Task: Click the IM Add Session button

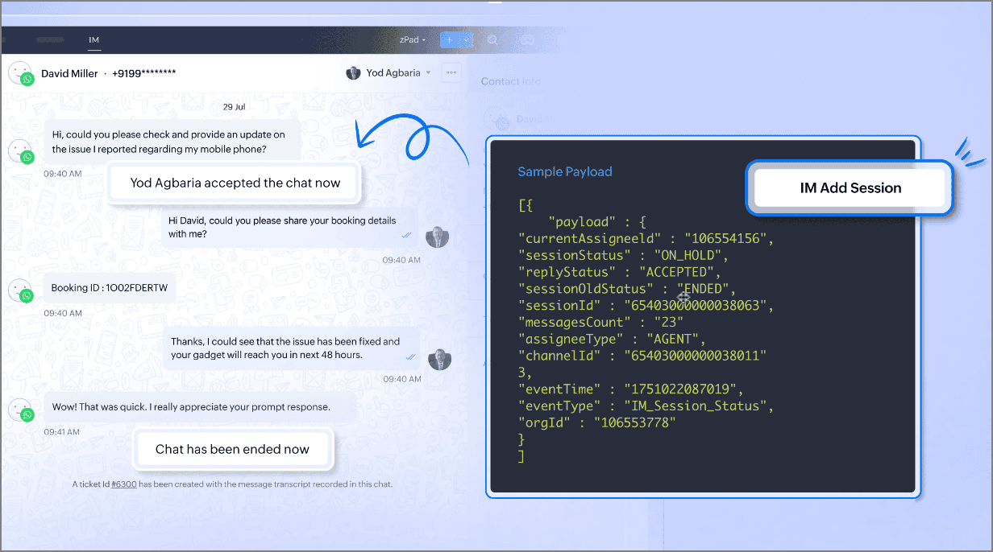Action: pos(850,188)
